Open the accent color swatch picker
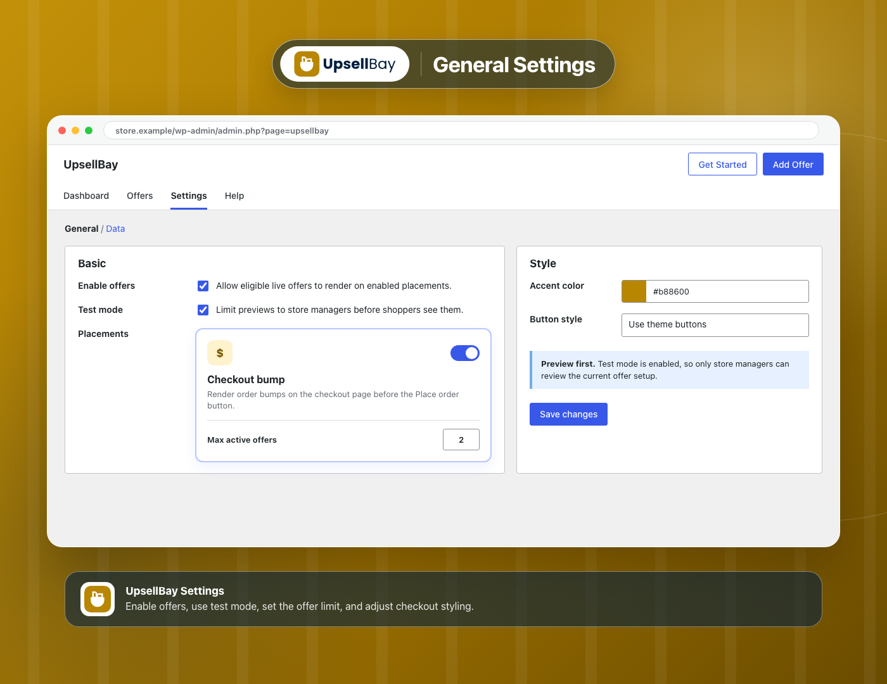 click(634, 291)
